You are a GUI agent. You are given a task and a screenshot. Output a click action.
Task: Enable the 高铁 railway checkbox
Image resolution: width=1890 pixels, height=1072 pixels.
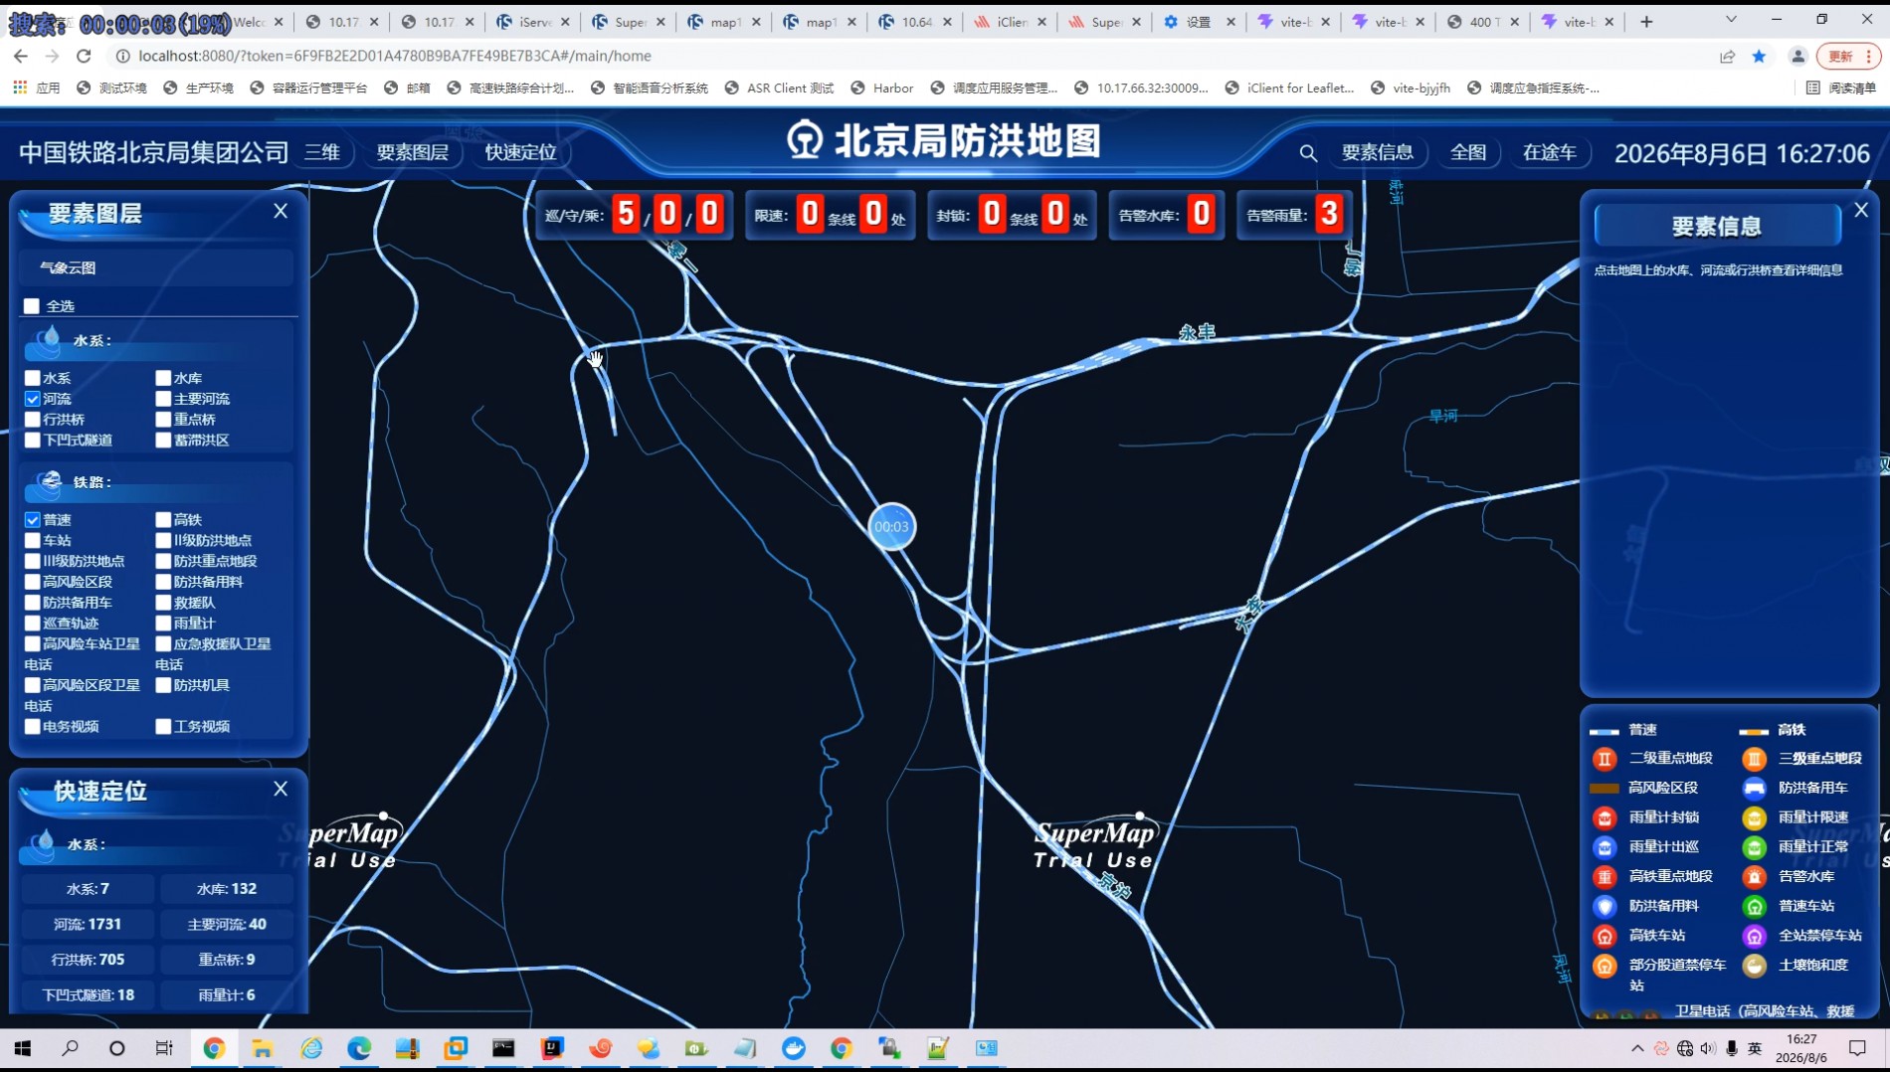[163, 520]
